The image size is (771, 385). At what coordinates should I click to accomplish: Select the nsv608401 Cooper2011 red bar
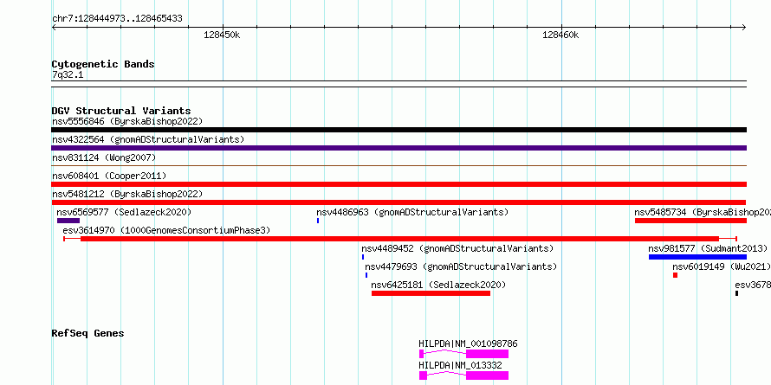tap(398, 184)
